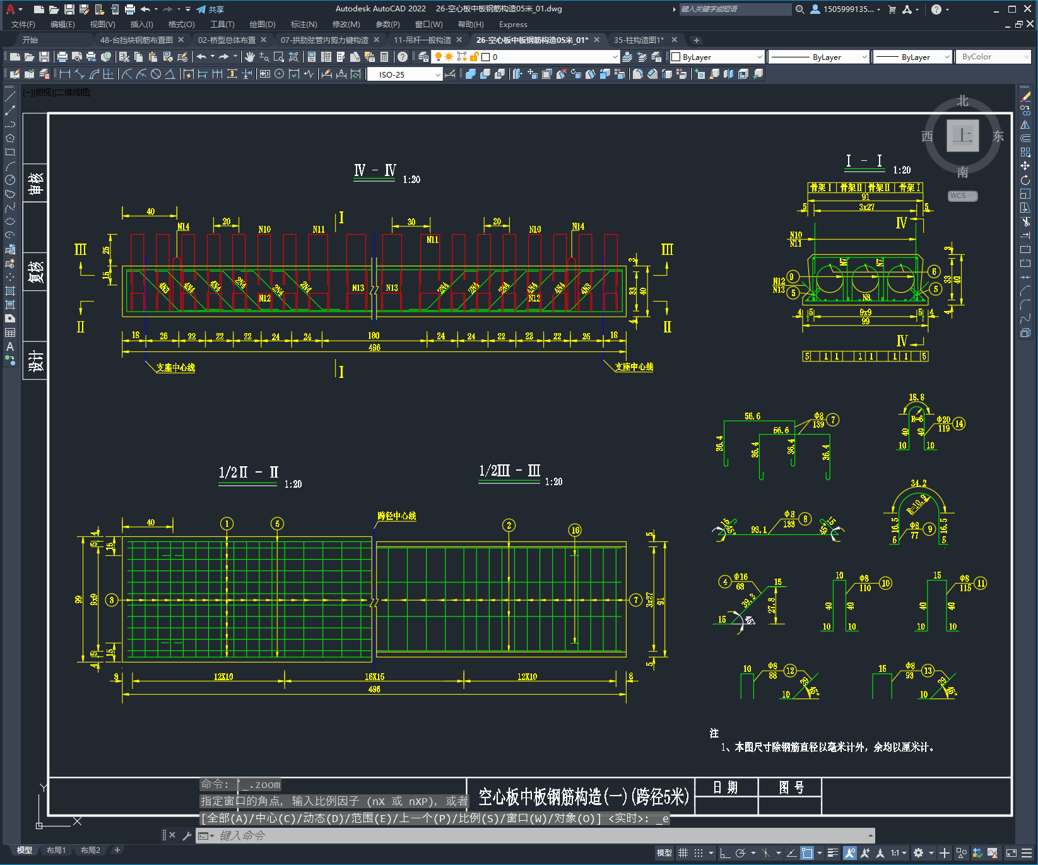The image size is (1038, 865).
Task: Open the ISO-25 dimension style dropdown
Action: [x=405, y=74]
